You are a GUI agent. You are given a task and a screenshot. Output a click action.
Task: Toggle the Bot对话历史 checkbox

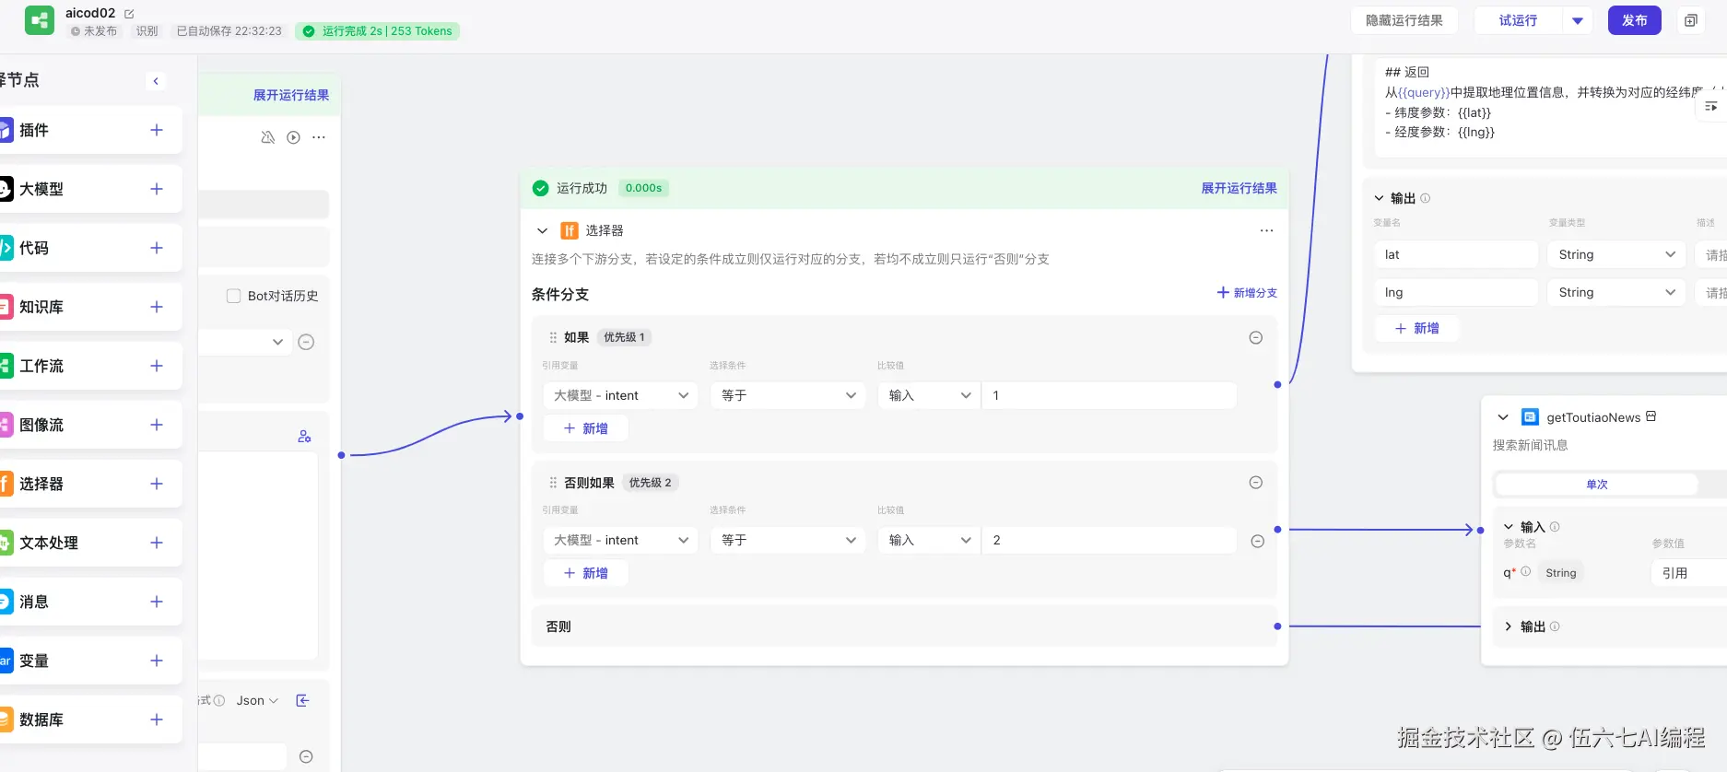(x=234, y=296)
